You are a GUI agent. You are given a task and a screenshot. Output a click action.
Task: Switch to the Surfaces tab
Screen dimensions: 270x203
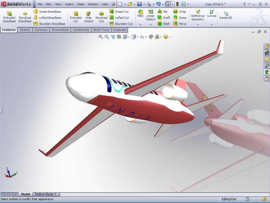click(x=41, y=30)
